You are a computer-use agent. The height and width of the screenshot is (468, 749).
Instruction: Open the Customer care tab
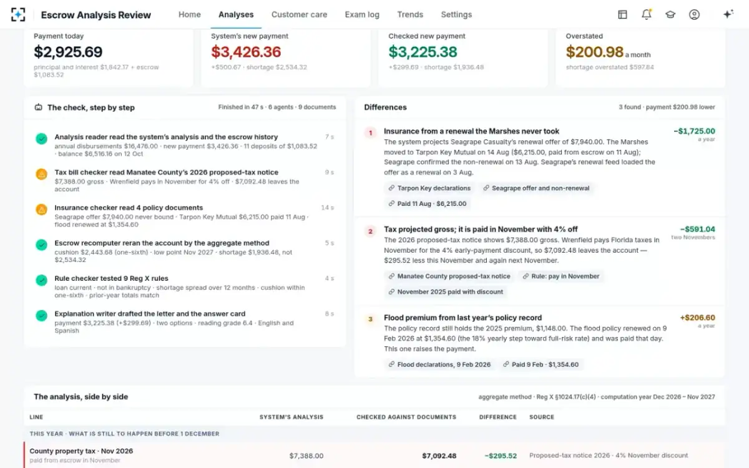[299, 14]
